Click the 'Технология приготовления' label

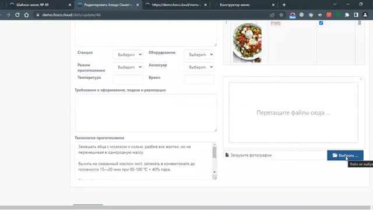100,138
